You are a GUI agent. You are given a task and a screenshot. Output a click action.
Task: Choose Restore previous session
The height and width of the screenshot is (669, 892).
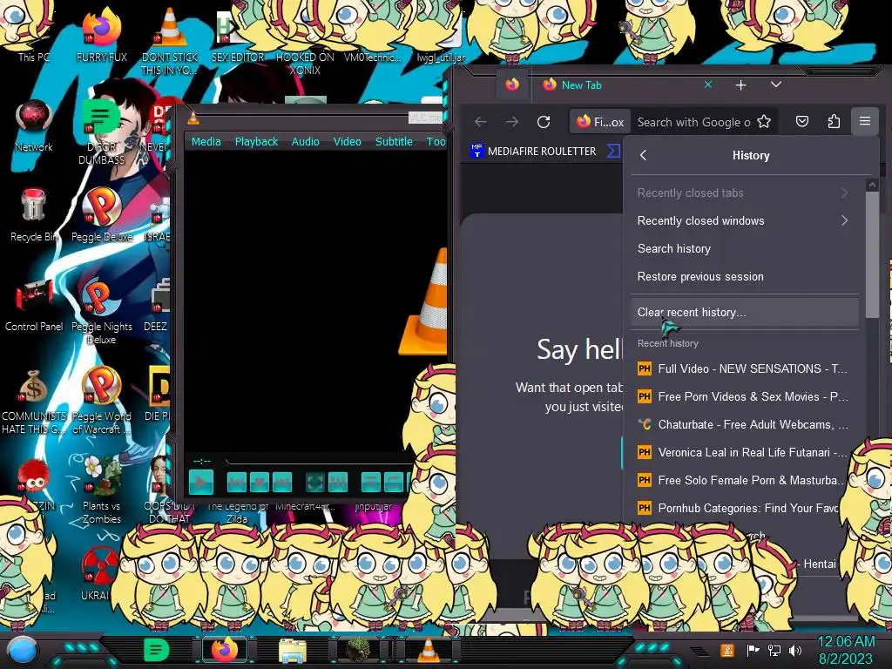744,276
